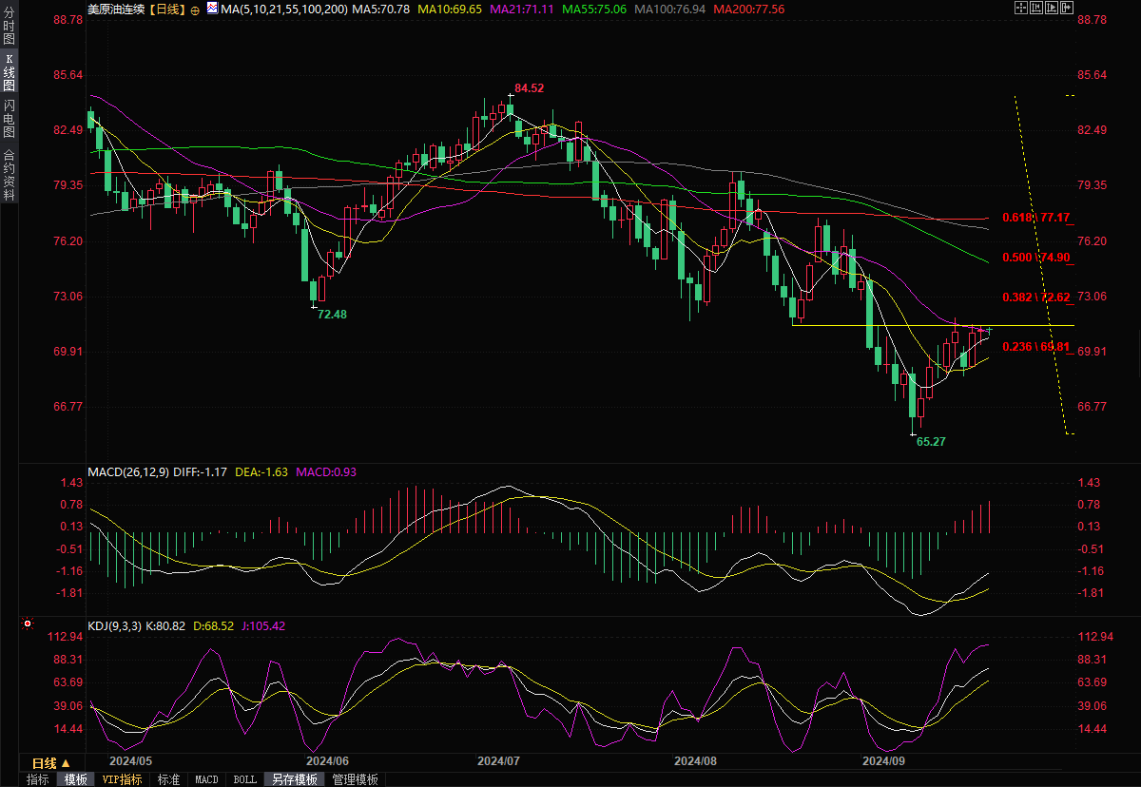1141x787 pixels.
Task: Click the shrink horizontal axis icon
Action: 1036,9
